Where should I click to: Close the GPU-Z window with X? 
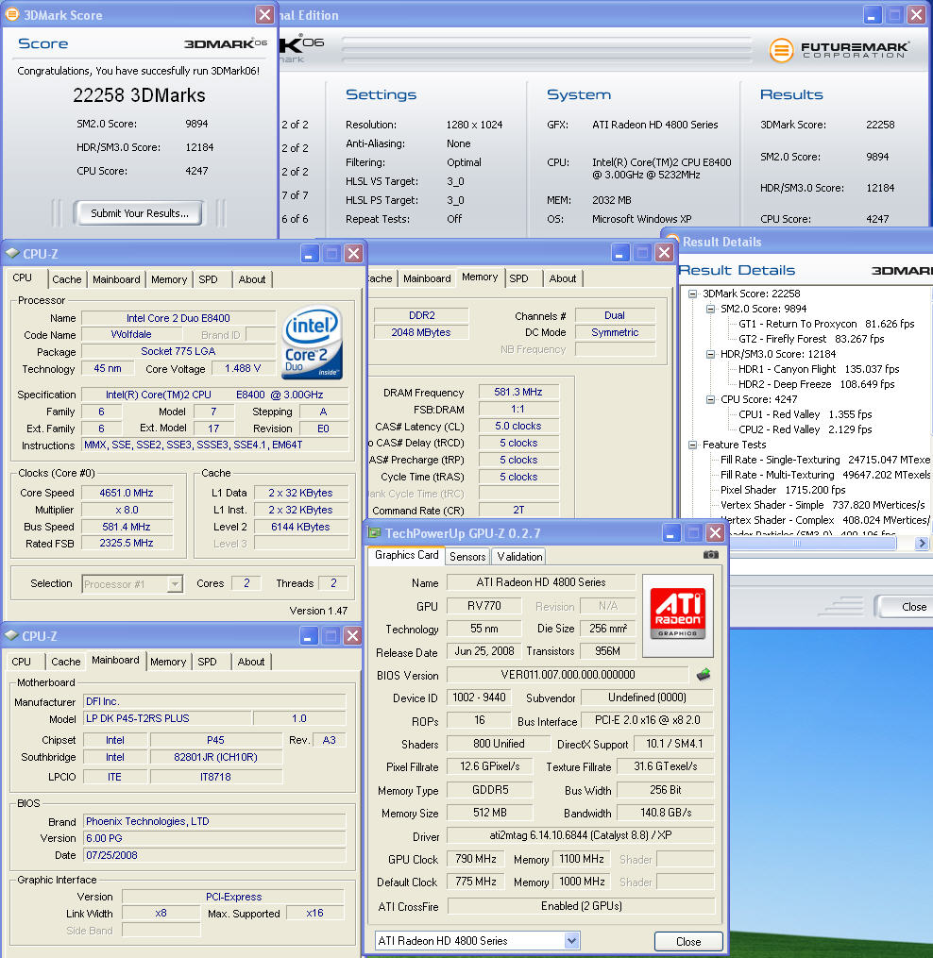716,532
